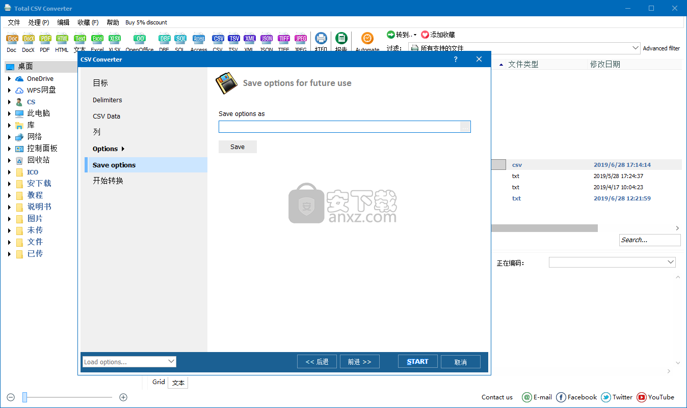
Task: Click the 取消 cancel button
Action: [x=461, y=362]
